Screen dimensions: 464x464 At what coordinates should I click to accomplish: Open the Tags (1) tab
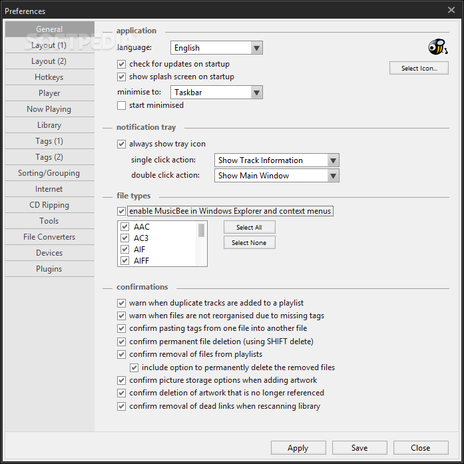[50, 141]
